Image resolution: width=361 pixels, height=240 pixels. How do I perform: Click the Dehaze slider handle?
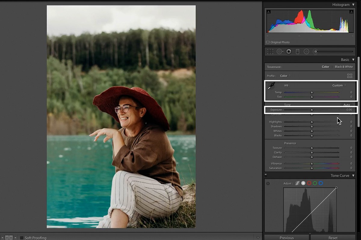point(312,157)
